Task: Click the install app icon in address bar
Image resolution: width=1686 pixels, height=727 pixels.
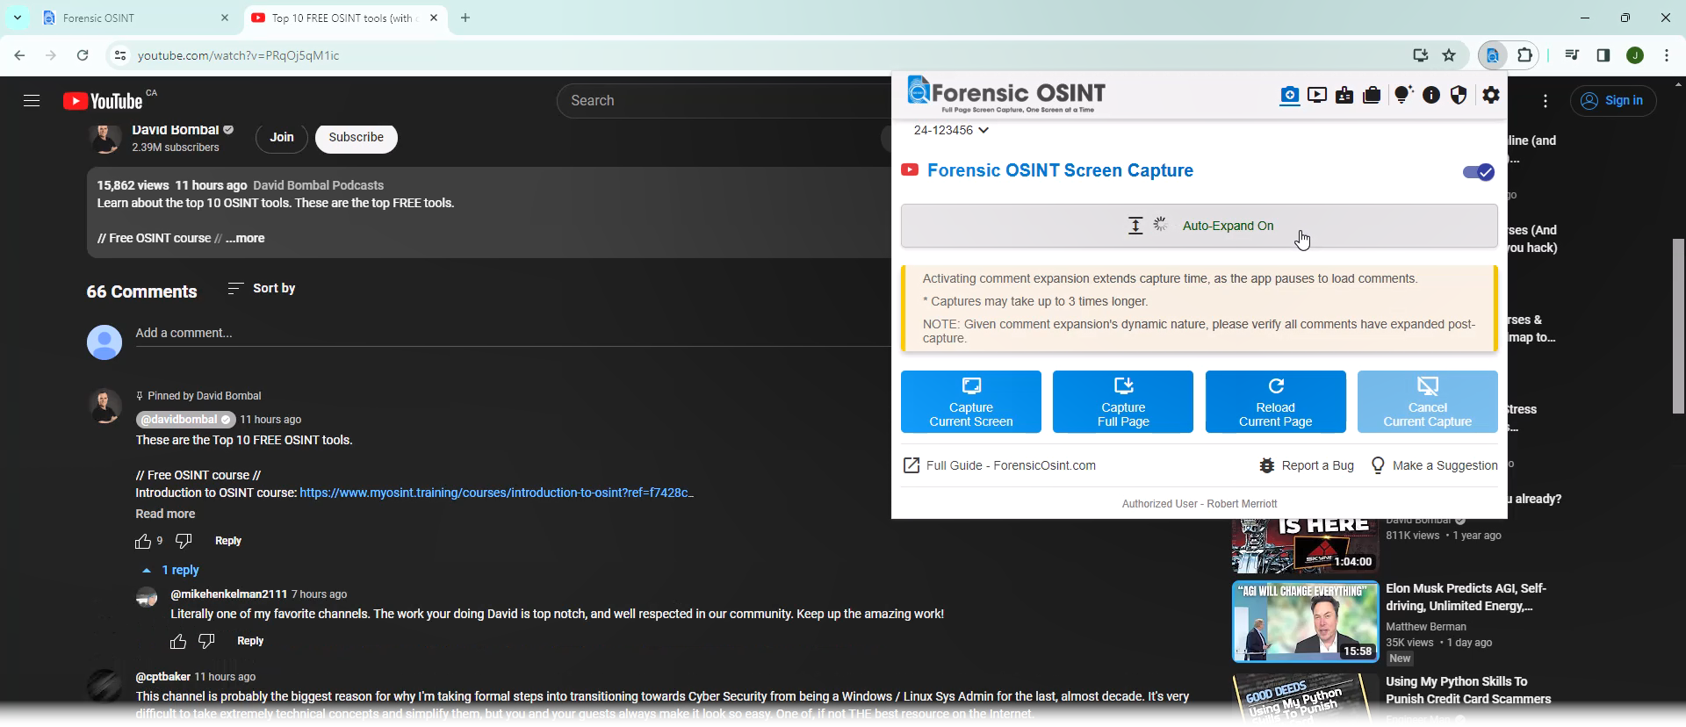Action: pos(1420,55)
